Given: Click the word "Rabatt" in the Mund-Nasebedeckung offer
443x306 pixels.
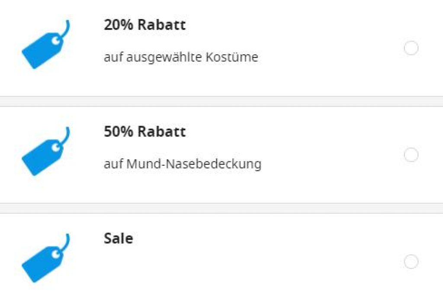Looking at the screenshot, I should pos(161,132).
